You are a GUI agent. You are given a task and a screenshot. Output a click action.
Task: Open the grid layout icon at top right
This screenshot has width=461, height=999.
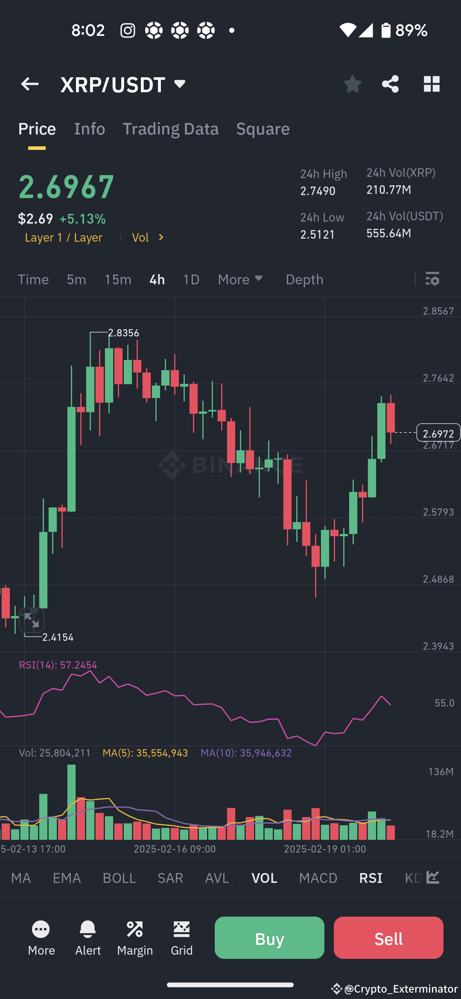[432, 84]
